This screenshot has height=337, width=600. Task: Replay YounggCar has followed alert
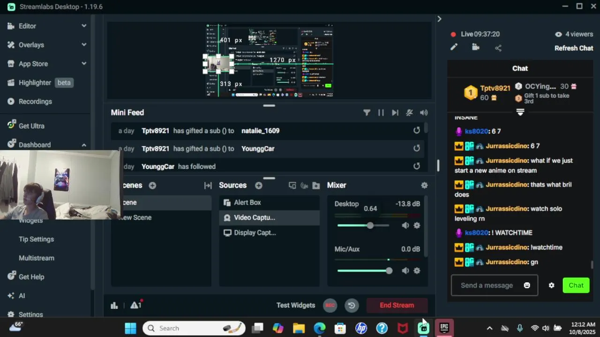point(417,166)
